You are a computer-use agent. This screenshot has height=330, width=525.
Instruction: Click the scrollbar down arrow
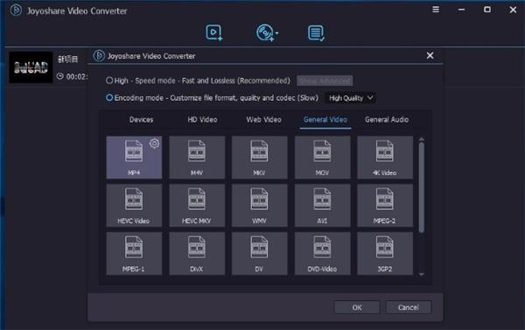click(422, 274)
